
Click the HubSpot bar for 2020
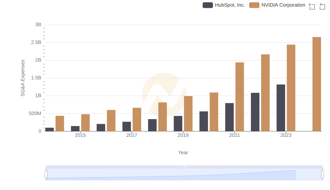coord(204,121)
